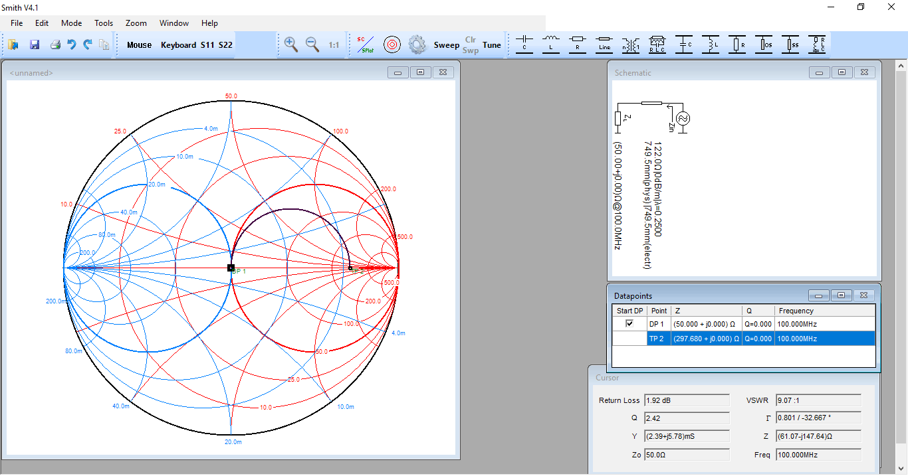Click the save (floppy disk) icon
Screen dimensions: 908x476
(35, 44)
